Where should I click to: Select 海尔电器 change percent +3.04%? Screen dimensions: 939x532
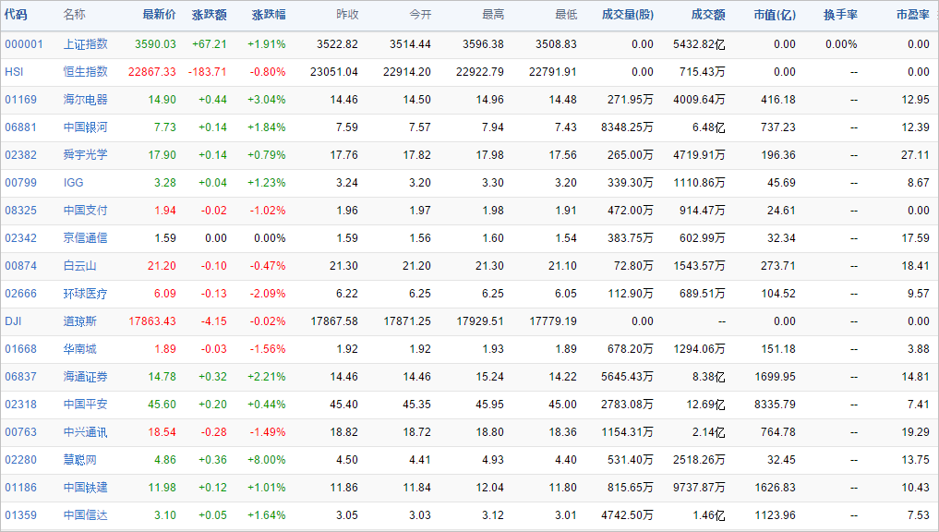[x=267, y=100]
